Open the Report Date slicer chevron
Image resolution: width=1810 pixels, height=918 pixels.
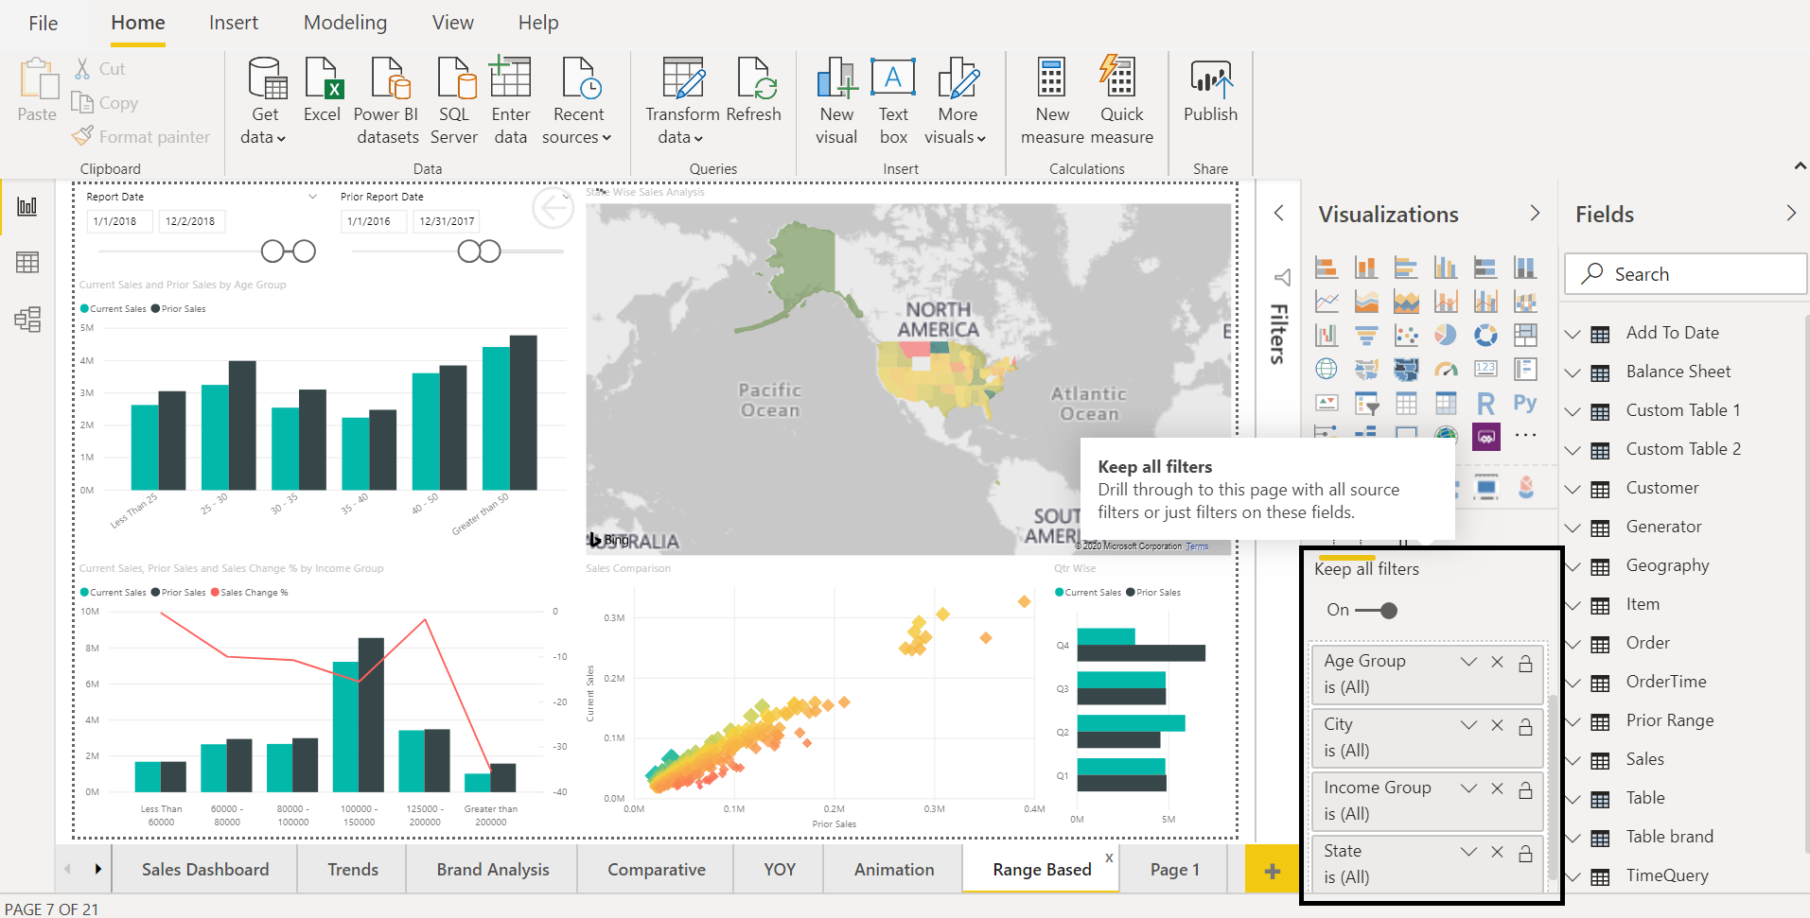(x=312, y=197)
